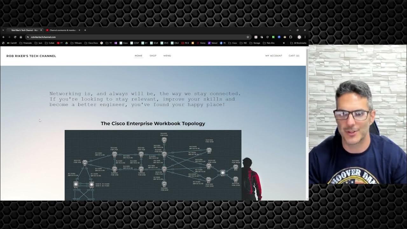Open the Cisco Docs bookmark folder
Viewport: 407px width, 229px height.
pyautogui.click(x=91, y=43)
